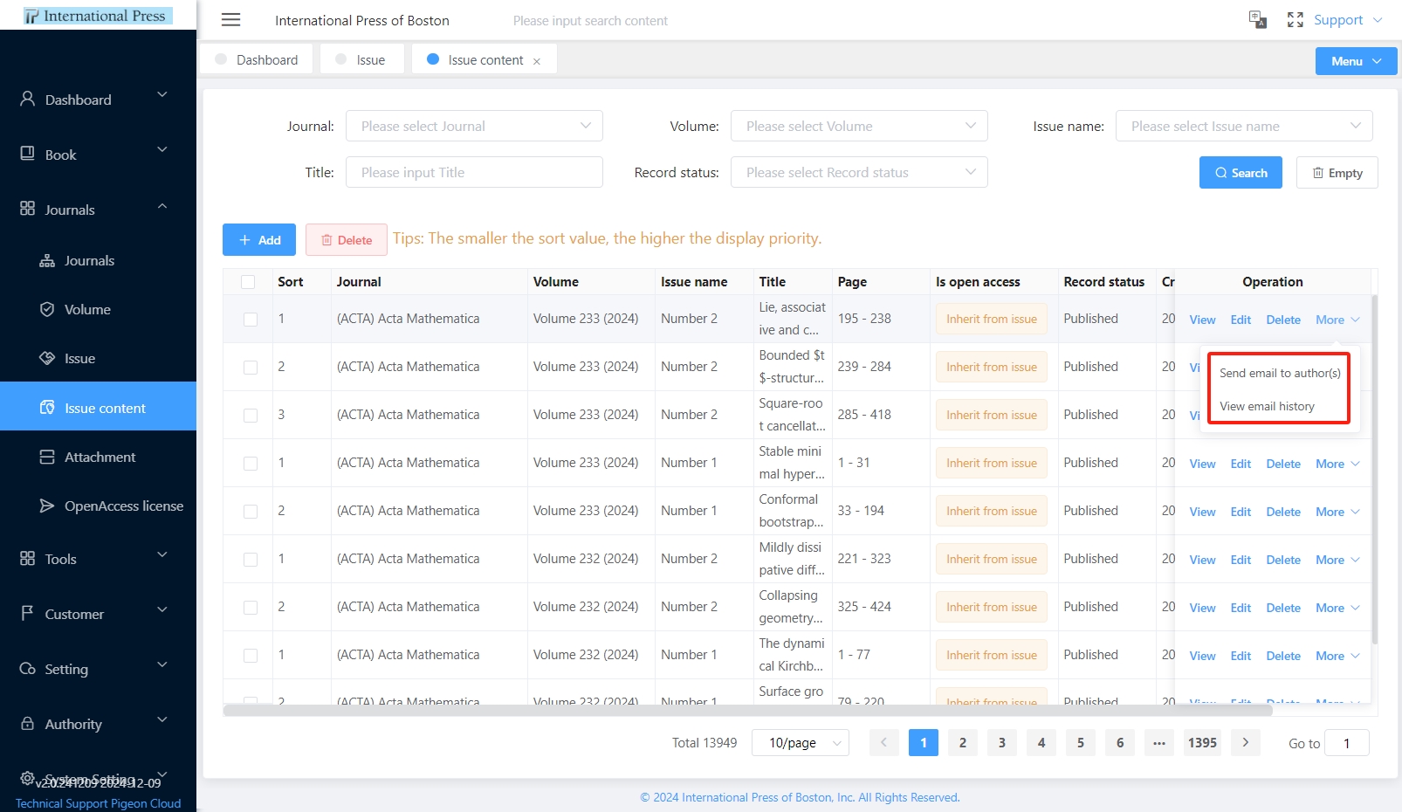Click the Journals submenu hierarchy icon
The image size is (1402, 812).
47,260
